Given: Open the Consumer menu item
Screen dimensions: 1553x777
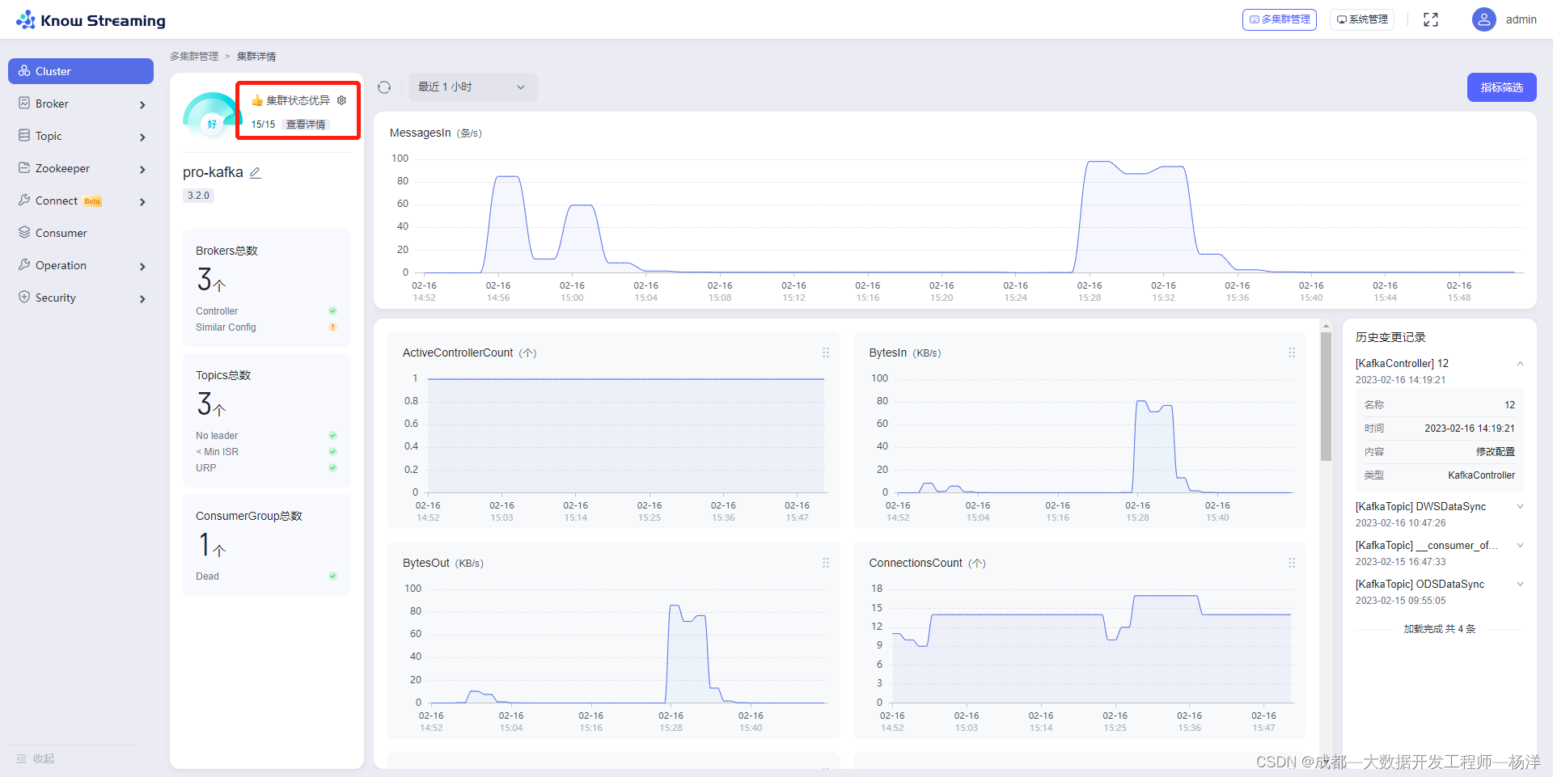Looking at the screenshot, I should (81, 233).
